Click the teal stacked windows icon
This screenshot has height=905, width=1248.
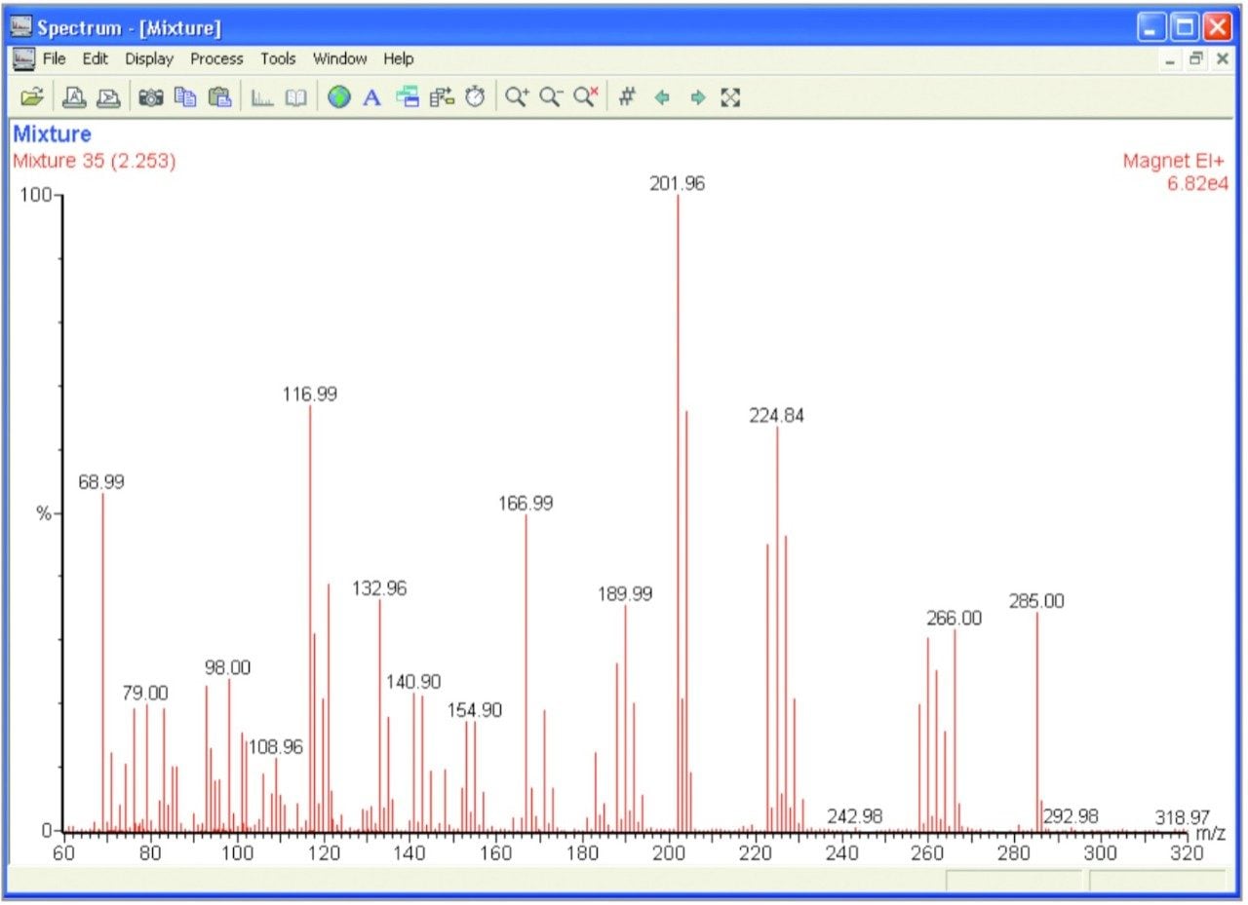(407, 97)
